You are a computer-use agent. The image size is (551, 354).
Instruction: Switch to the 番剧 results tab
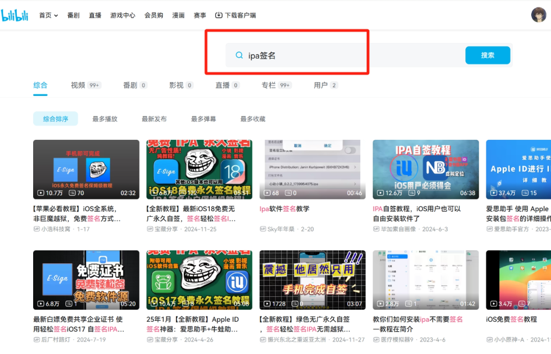pos(135,85)
